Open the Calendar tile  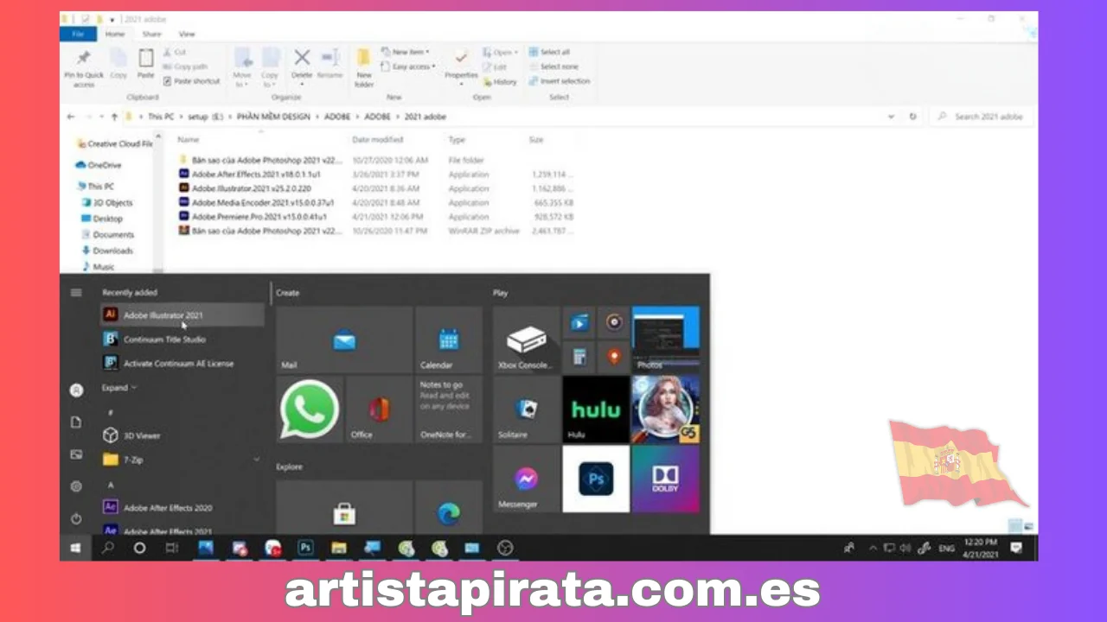448,340
